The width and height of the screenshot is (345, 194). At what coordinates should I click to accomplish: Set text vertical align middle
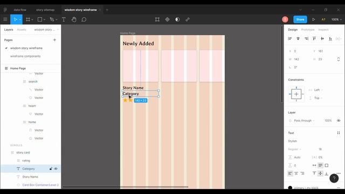[x=320, y=174]
